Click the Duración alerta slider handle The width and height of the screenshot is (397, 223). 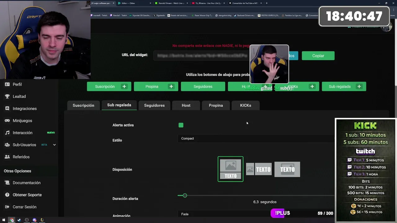pyautogui.click(x=185, y=195)
